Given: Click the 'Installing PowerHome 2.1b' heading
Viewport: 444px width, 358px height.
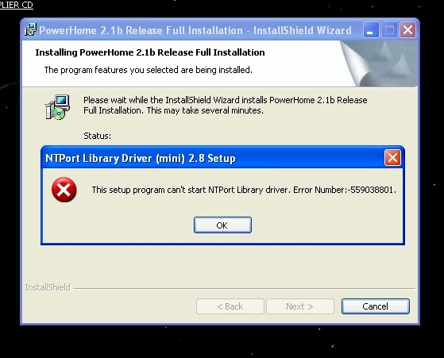Looking at the screenshot, I should (150, 52).
